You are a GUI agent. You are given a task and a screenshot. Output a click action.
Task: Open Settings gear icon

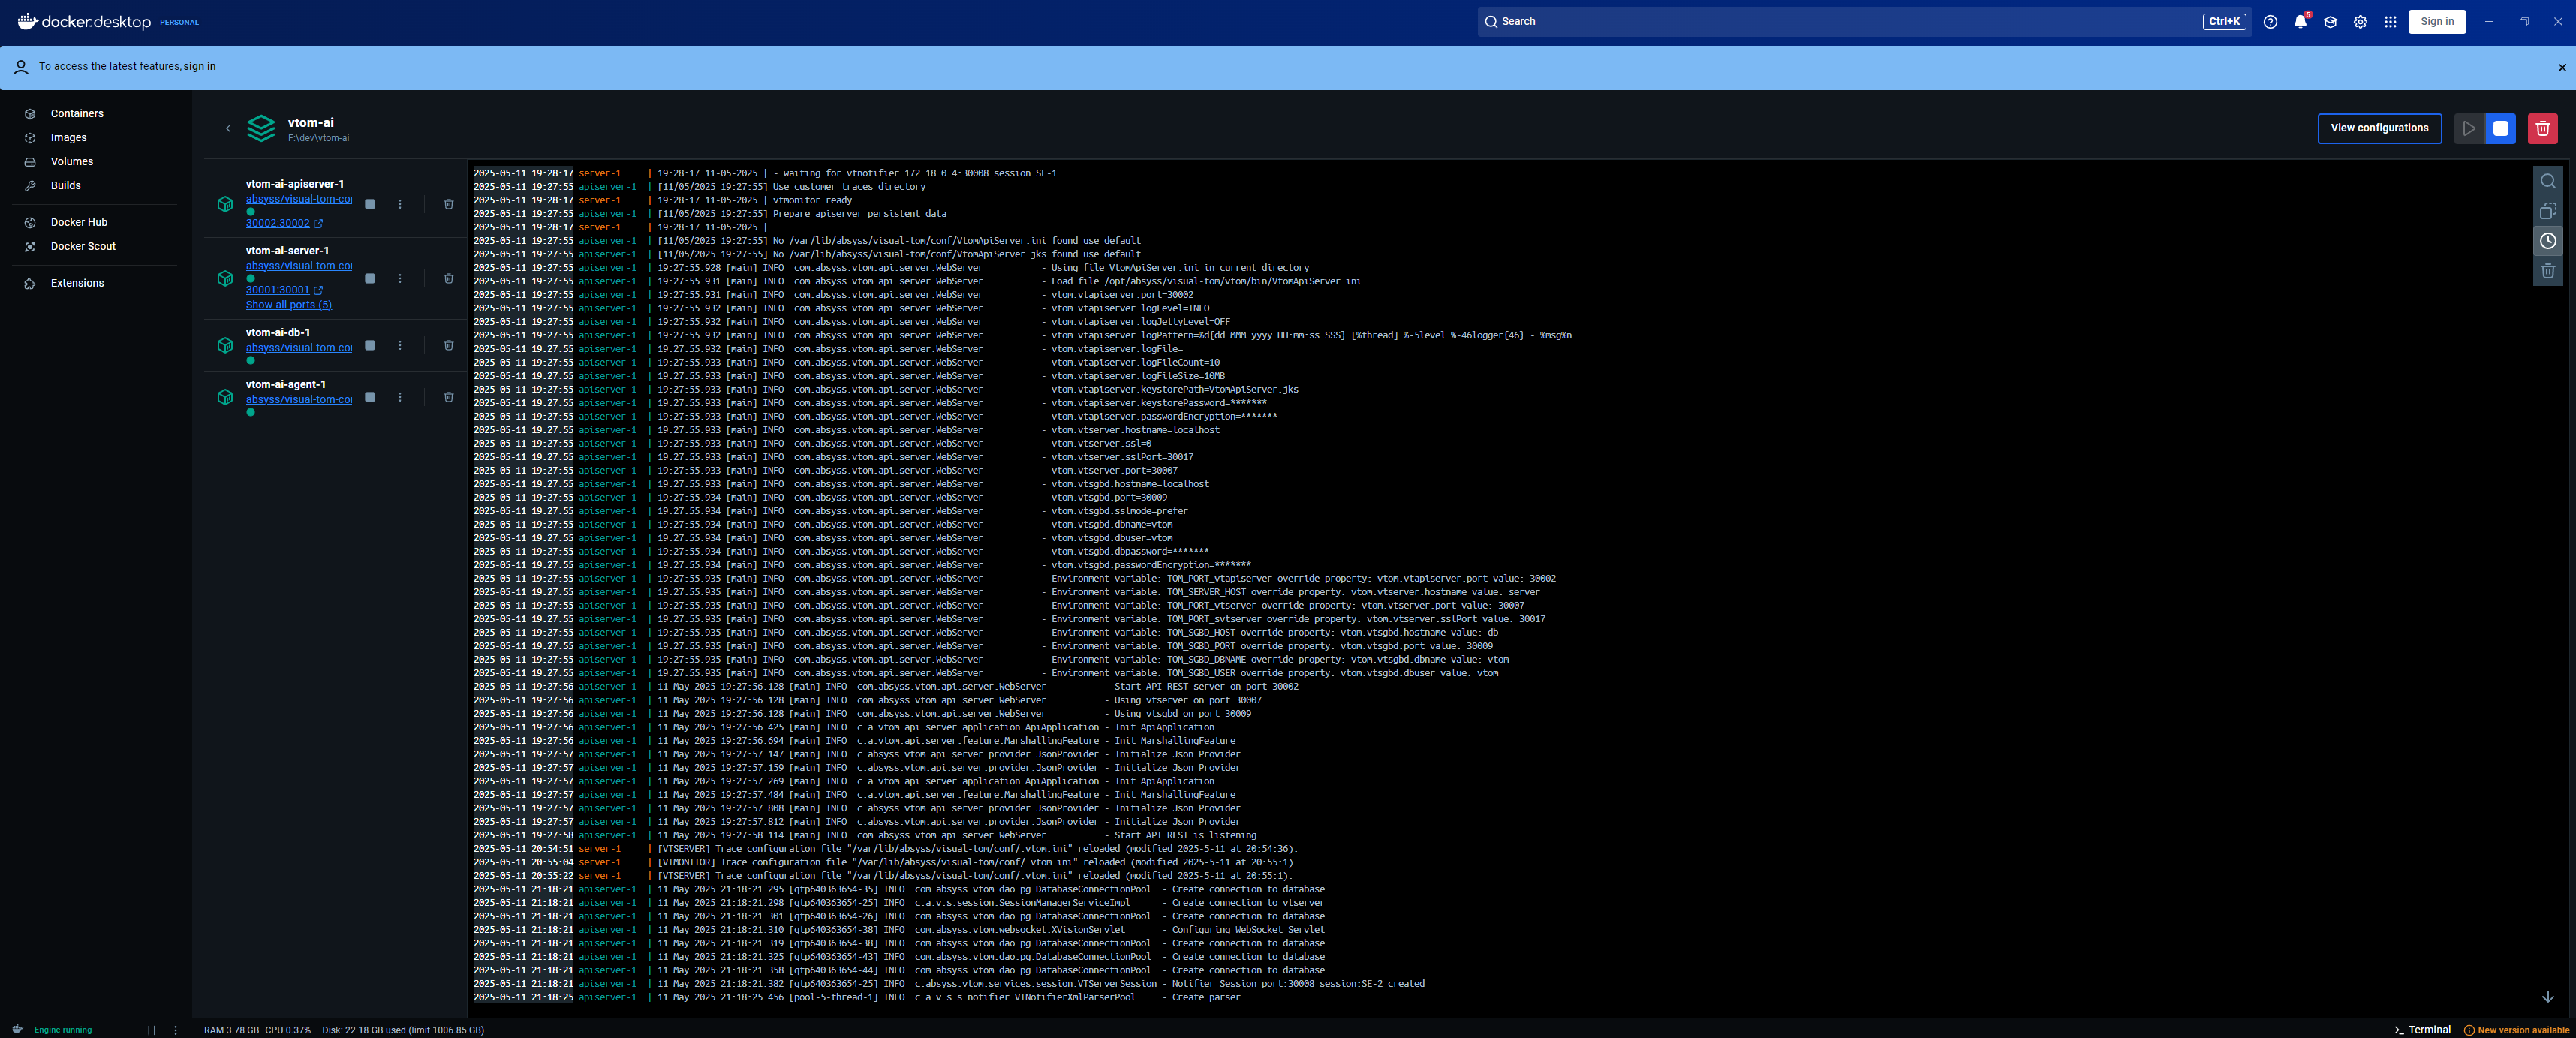tap(2360, 22)
